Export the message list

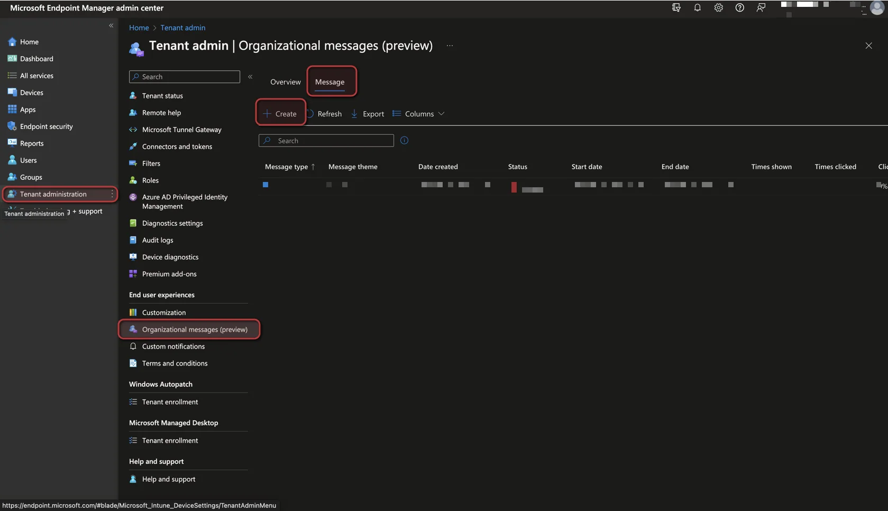[x=368, y=114]
